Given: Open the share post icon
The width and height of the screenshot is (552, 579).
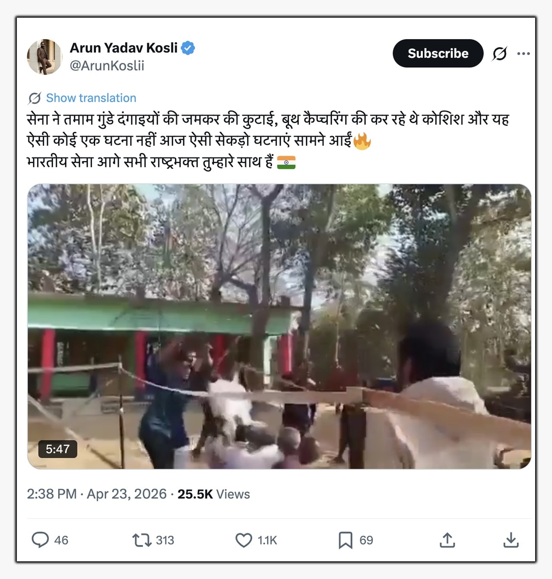Looking at the screenshot, I should (447, 540).
